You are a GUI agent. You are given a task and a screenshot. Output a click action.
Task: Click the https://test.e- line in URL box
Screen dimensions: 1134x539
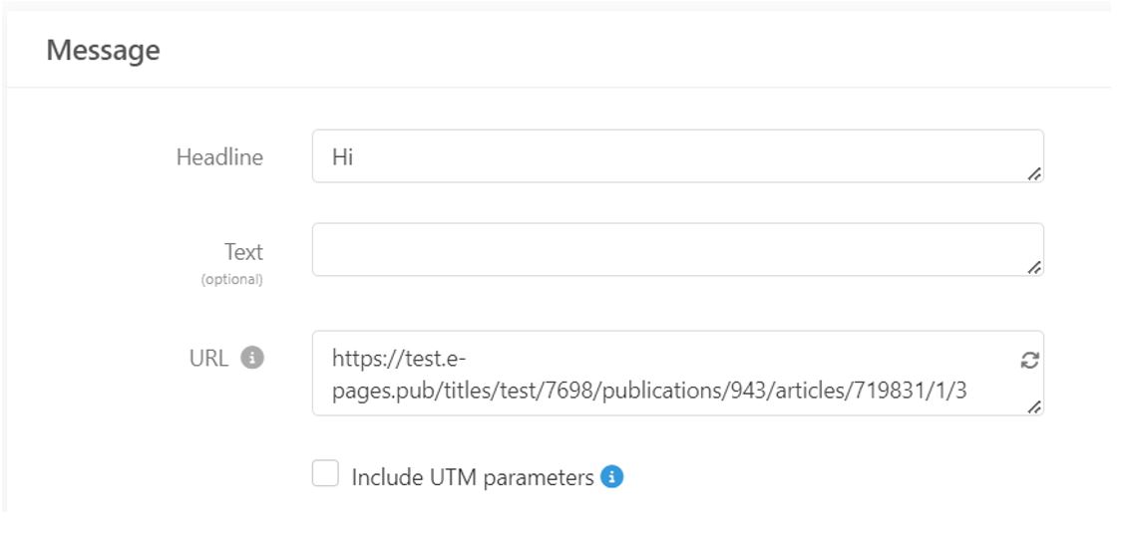pyautogui.click(x=400, y=358)
